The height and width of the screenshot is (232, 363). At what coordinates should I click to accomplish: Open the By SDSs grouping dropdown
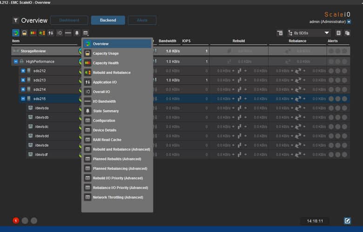click(309, 33)
